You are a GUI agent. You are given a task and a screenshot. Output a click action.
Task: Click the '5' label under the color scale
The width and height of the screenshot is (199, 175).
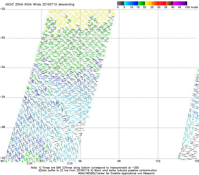tap(124, 7)
